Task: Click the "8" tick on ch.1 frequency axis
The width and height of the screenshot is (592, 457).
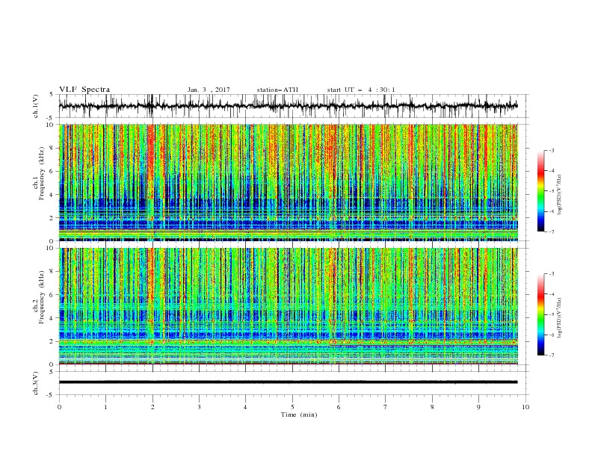Action: pyautogui.click(x=52, y=148)
